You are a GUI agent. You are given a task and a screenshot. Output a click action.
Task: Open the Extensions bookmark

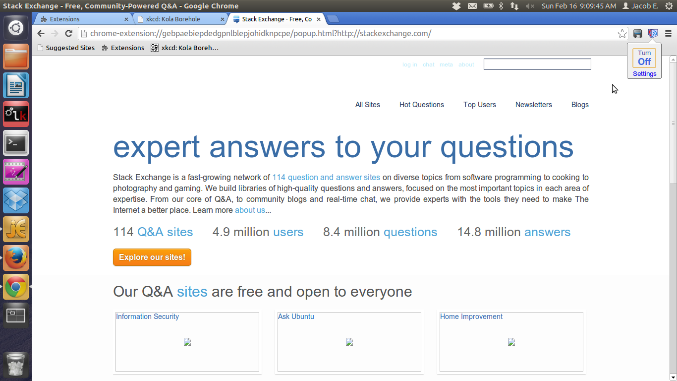[123, 48]
